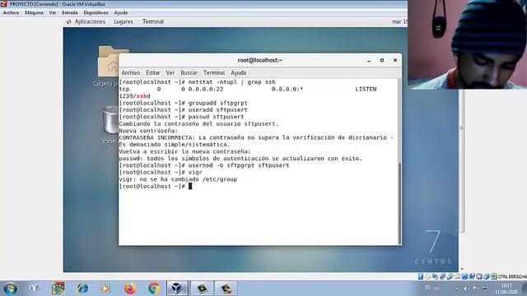Click the VirtualBox hard disk status icon
This screenshot has width=527, height=296.
(x=421, y=276)
